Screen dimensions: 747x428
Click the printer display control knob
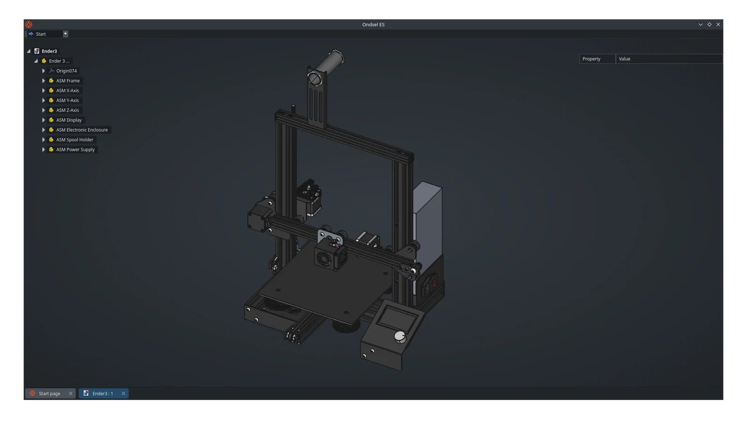coord(400,336)
